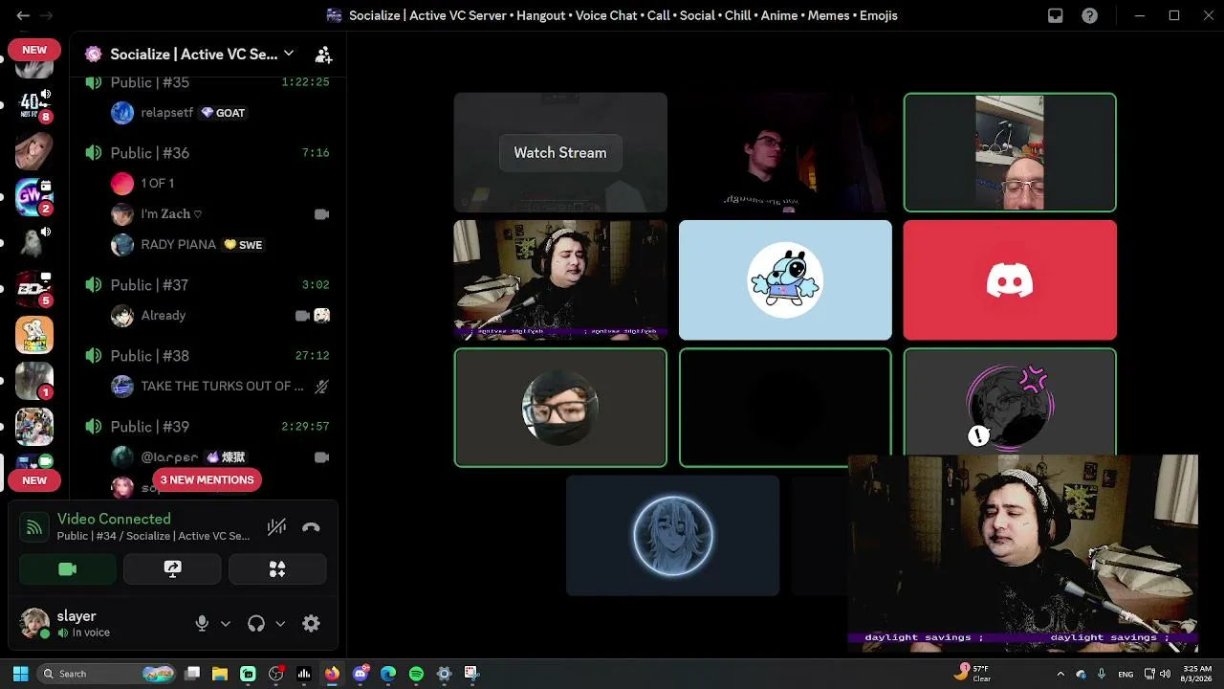The image size is (1224, 689).
Task: Open Discord from the taskbar
Action: (361, 674)
